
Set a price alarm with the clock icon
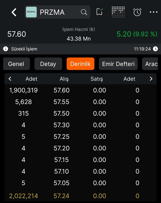(137, 12)
